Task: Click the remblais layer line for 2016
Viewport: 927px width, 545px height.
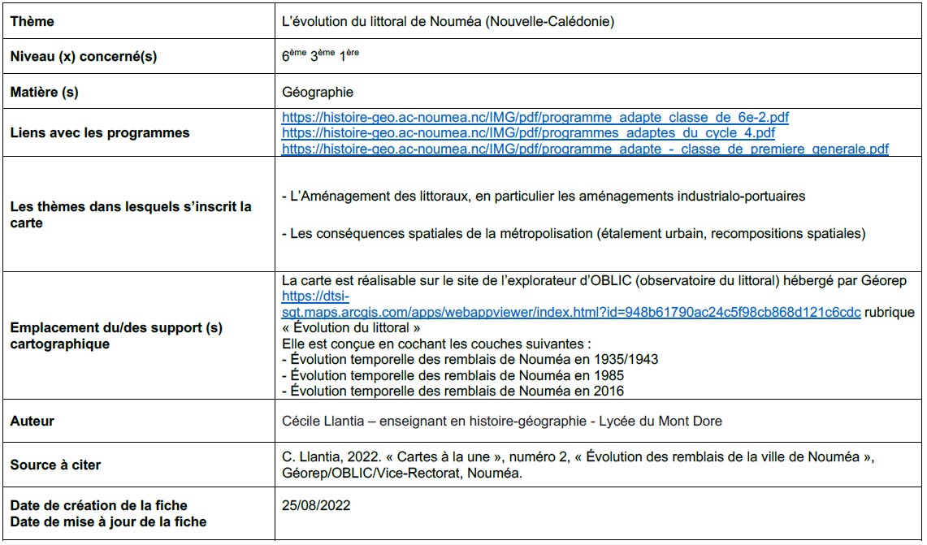Action: point(452,391)
